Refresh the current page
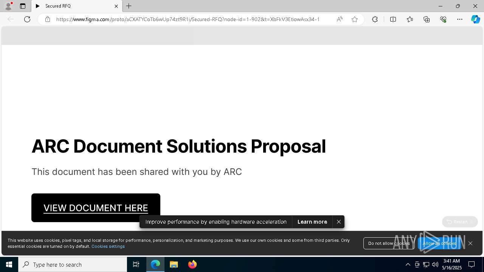 pyautogui.click(x=27, y=19)
